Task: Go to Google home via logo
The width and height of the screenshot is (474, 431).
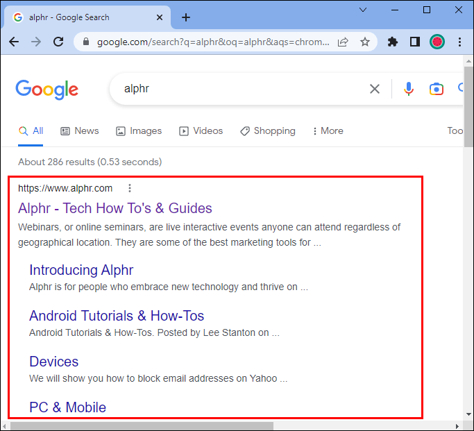Action: 47,90
